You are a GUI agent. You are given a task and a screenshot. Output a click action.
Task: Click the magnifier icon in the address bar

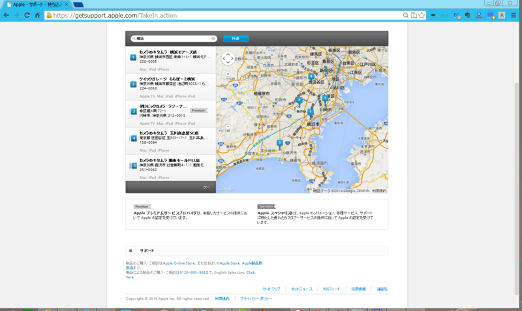[405, 15]
